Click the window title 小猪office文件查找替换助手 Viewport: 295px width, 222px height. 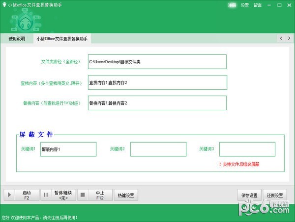pos(35,5)
